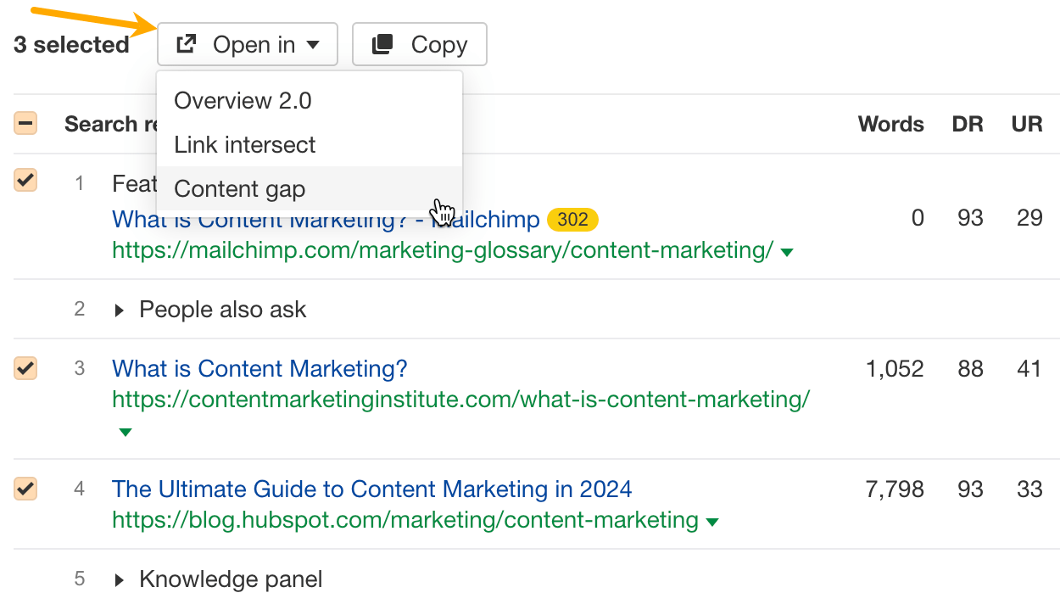1060x604 pixels.
Task: Uncheck the Featured snippet result checkbox
Action: 25,180
